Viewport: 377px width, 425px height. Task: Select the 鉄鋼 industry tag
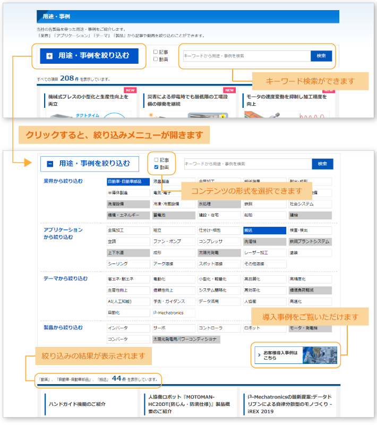pos(264,204)
